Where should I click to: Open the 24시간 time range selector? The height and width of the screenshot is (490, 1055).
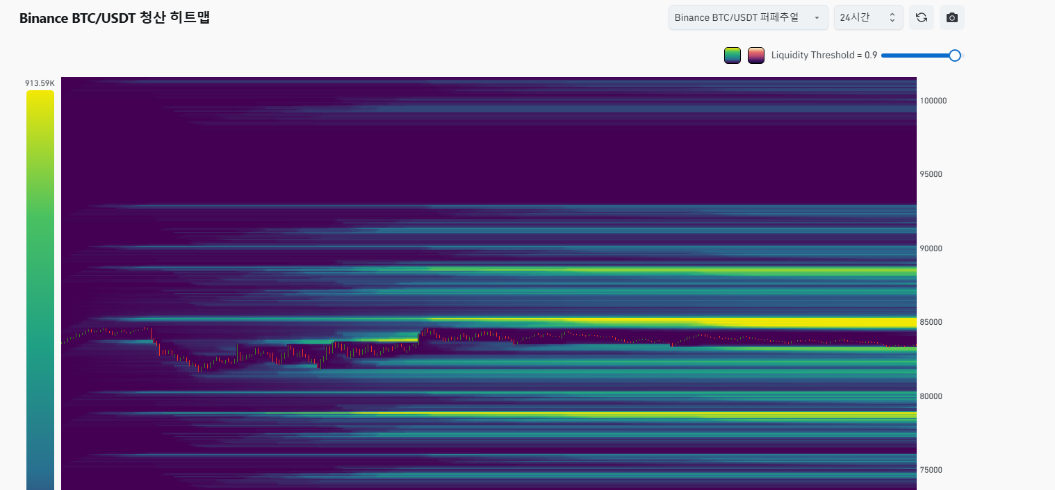point(869,17)
